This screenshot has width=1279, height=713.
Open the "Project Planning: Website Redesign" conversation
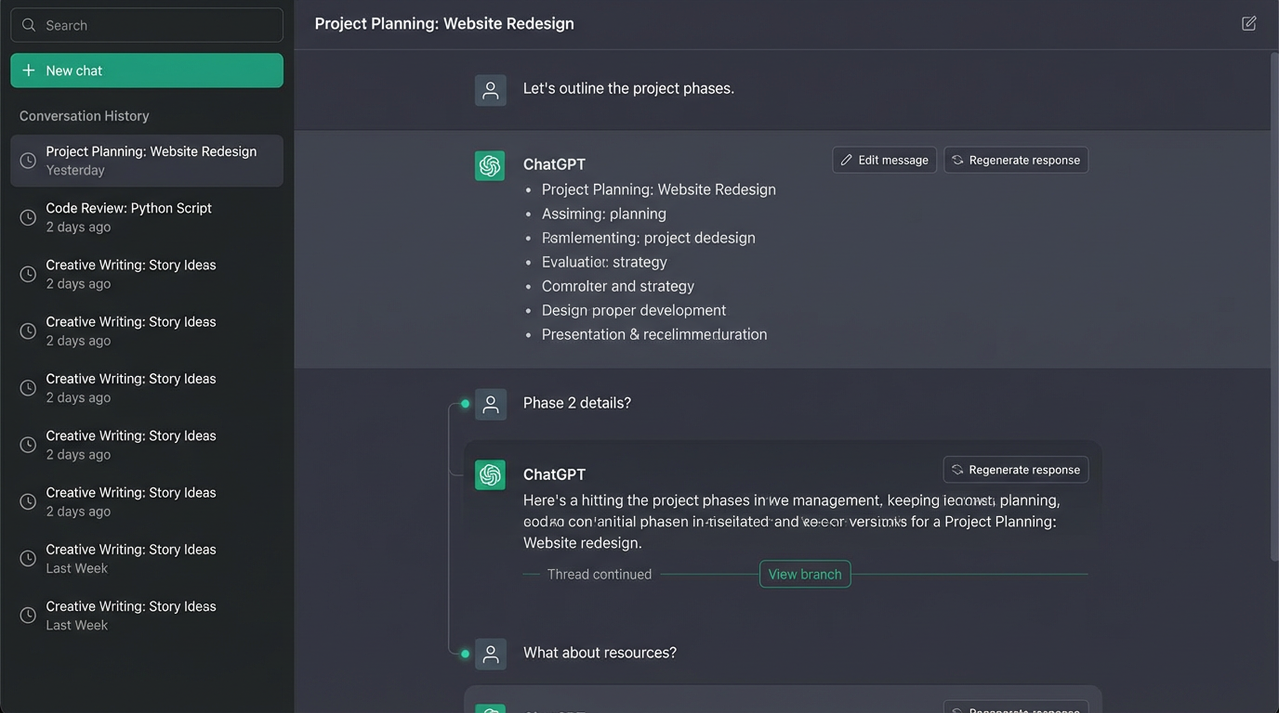(x=147, y=160)
